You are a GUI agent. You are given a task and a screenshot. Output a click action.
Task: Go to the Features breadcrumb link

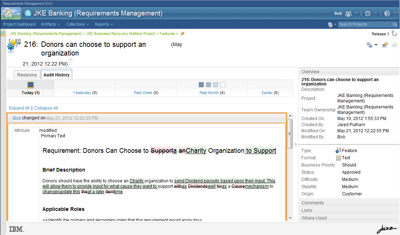click(x=167, y=34)
